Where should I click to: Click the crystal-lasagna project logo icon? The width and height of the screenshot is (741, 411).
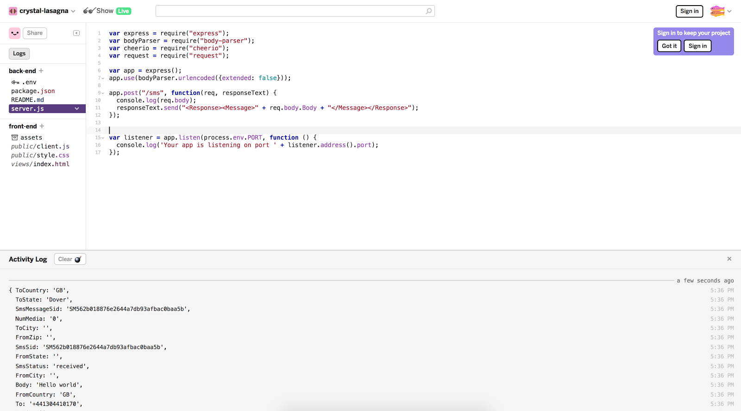click(x=13, y=11)
